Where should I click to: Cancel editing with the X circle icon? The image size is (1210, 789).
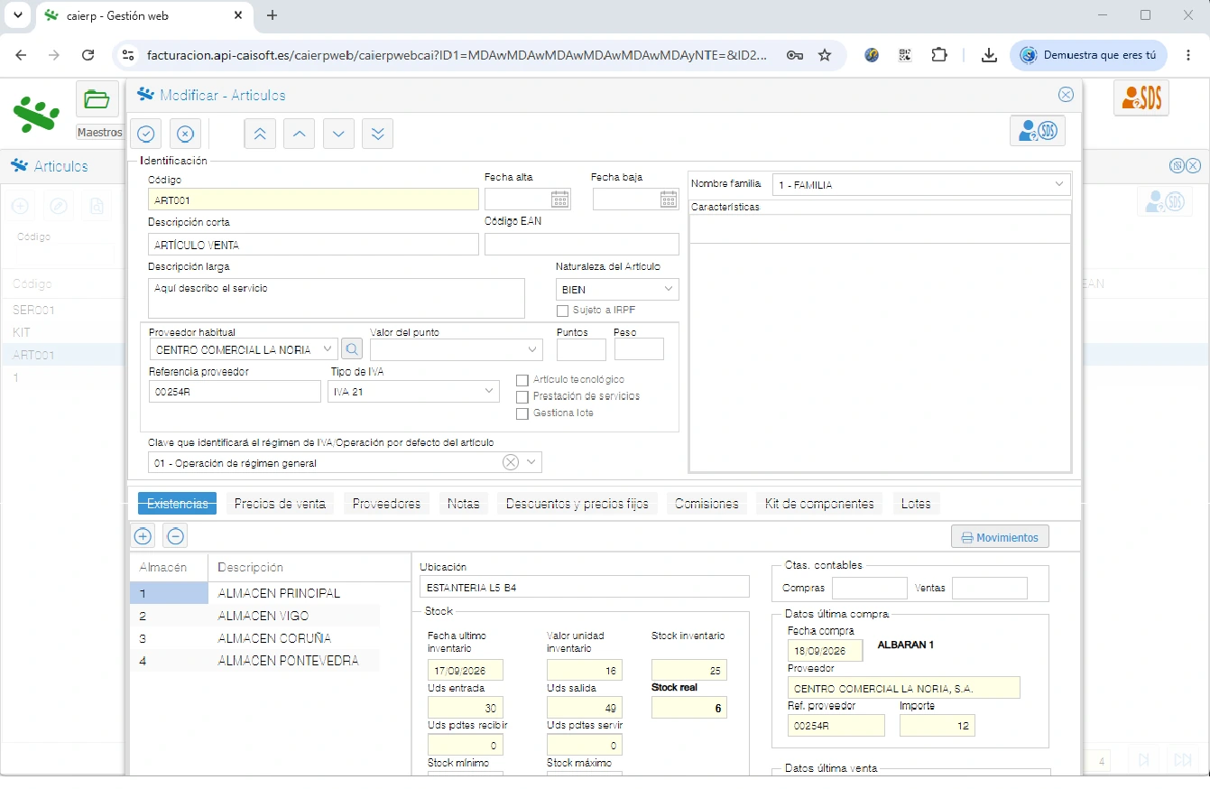(185, 134)
